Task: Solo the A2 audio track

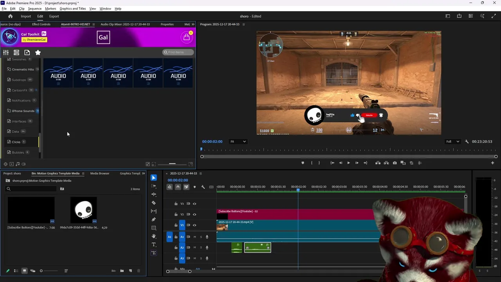Action: tap(201, 248)
